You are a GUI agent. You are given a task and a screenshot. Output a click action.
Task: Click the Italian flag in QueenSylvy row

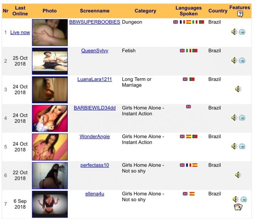tap(189, 51)
